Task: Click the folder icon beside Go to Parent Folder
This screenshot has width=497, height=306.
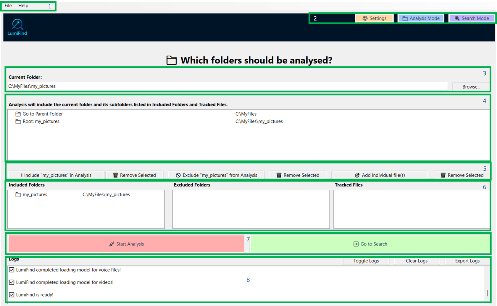Action: click(18, 114)
